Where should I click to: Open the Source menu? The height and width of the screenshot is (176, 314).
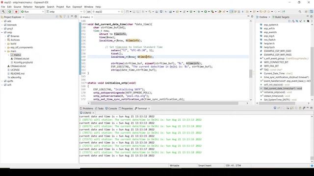click(x=17, y=7)
